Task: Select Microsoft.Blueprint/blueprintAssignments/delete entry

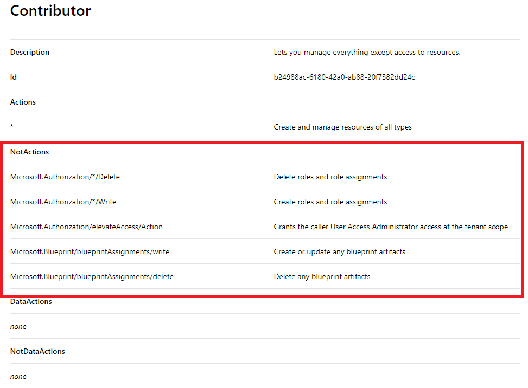Action: point(92,276)
